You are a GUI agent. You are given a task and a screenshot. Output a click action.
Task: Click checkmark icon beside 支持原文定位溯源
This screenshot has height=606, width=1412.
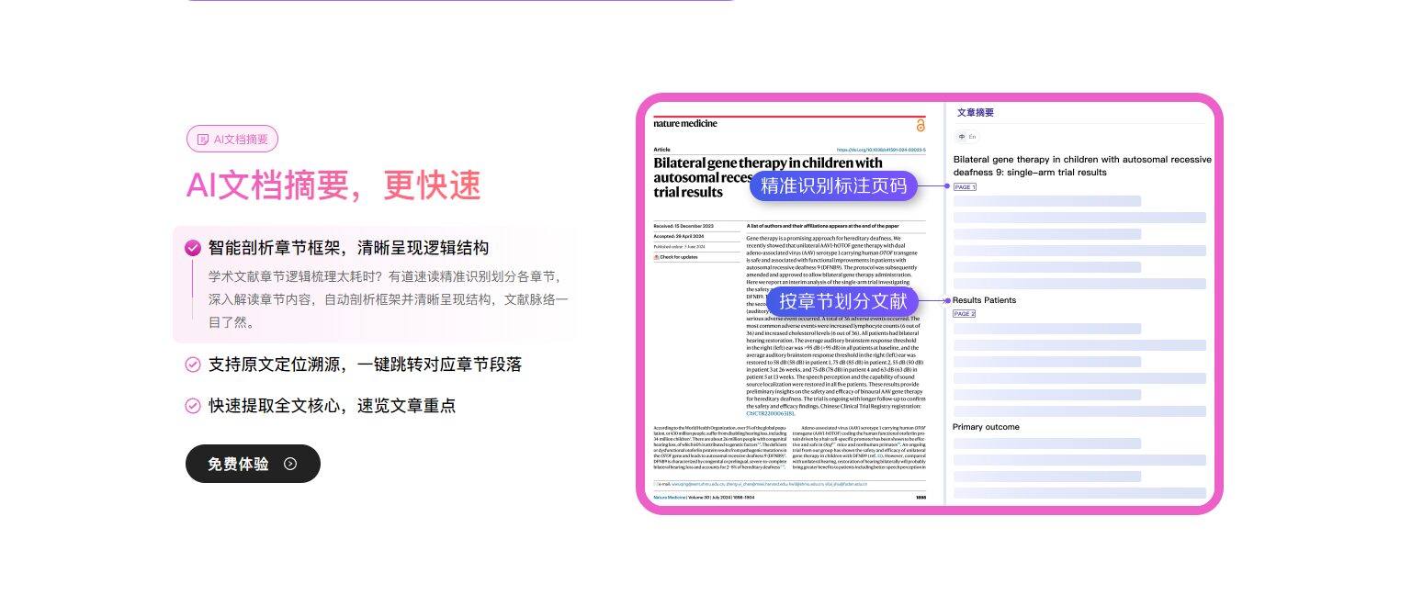[x=193, y=365]
